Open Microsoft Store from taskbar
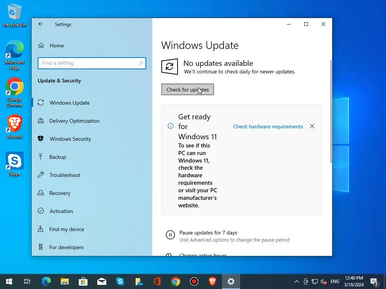Screen dimensions: 386x289 pyautogui.click(x=83, y=281)
